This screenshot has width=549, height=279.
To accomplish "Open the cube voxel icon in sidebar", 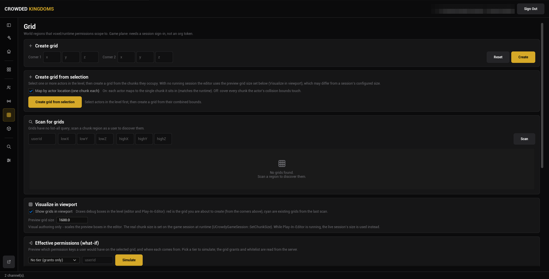I will pyautogui.click(x=9, y=129).
